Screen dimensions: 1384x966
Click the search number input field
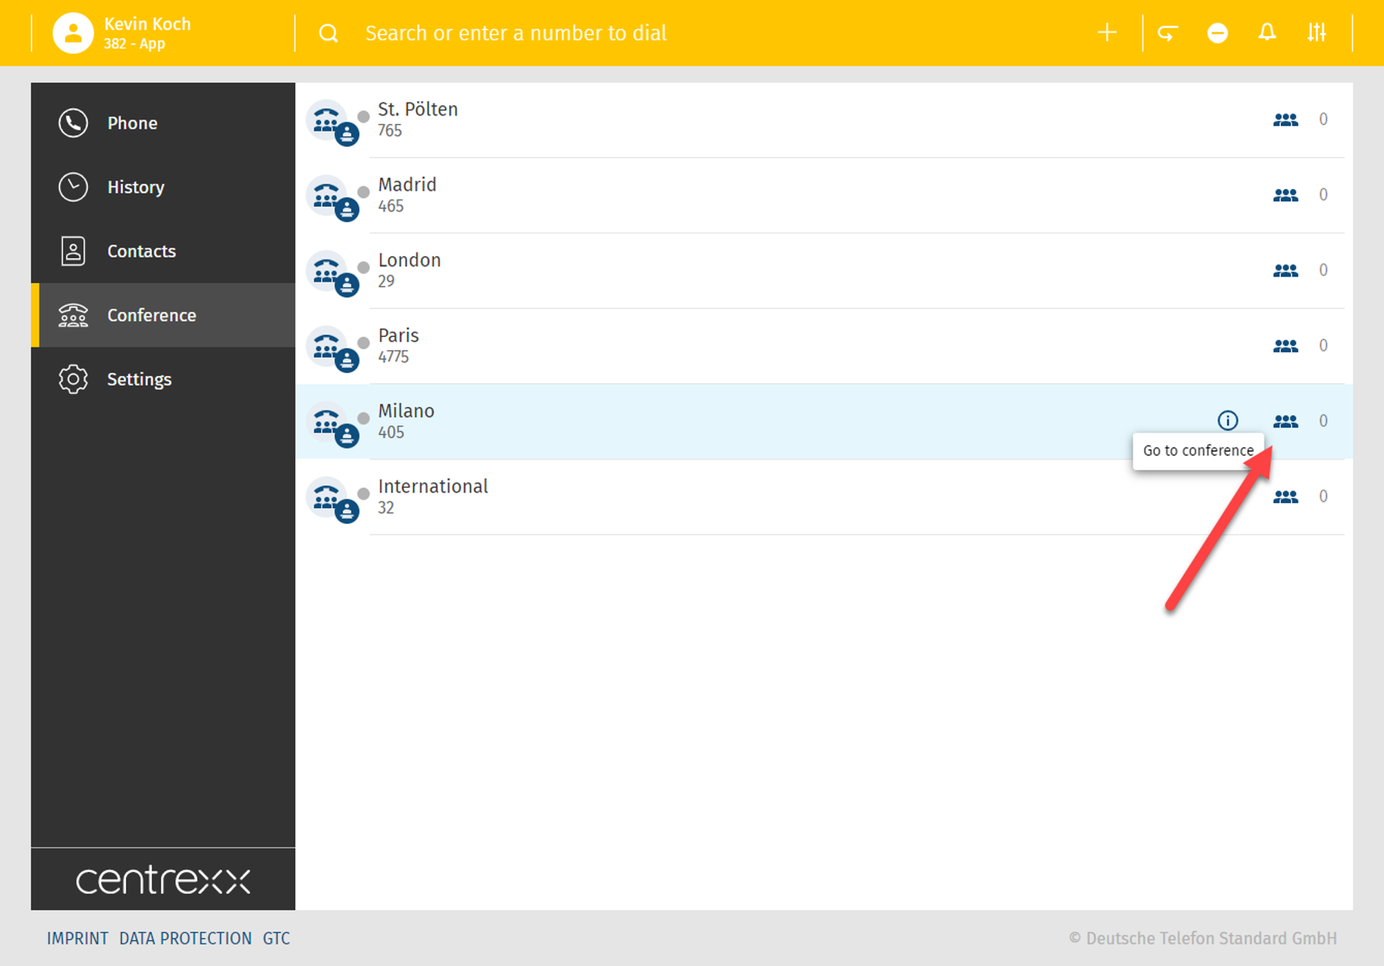(516, 33)
